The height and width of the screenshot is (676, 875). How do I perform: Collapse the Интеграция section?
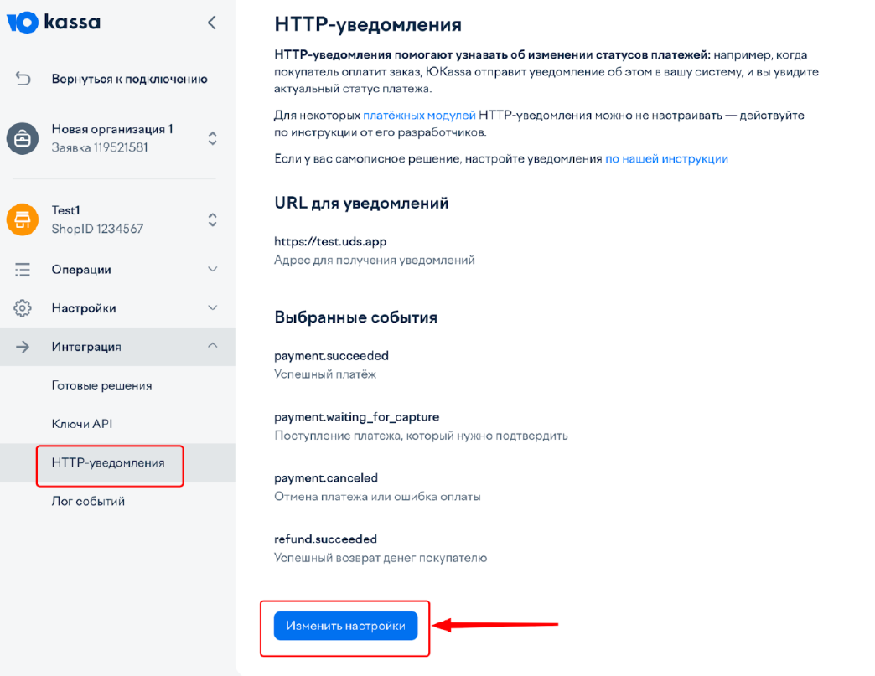213,346
